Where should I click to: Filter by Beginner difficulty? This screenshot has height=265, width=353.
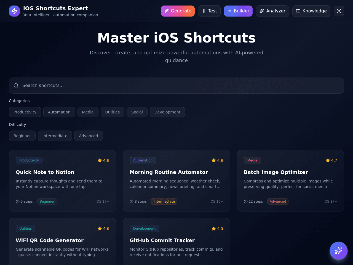[x=22, y=136]
